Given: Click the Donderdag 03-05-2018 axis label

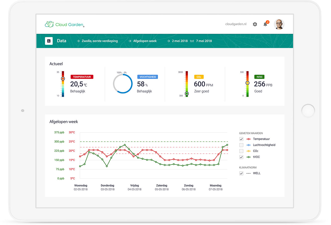Looking at the screenshot, I should coord(107,187).
